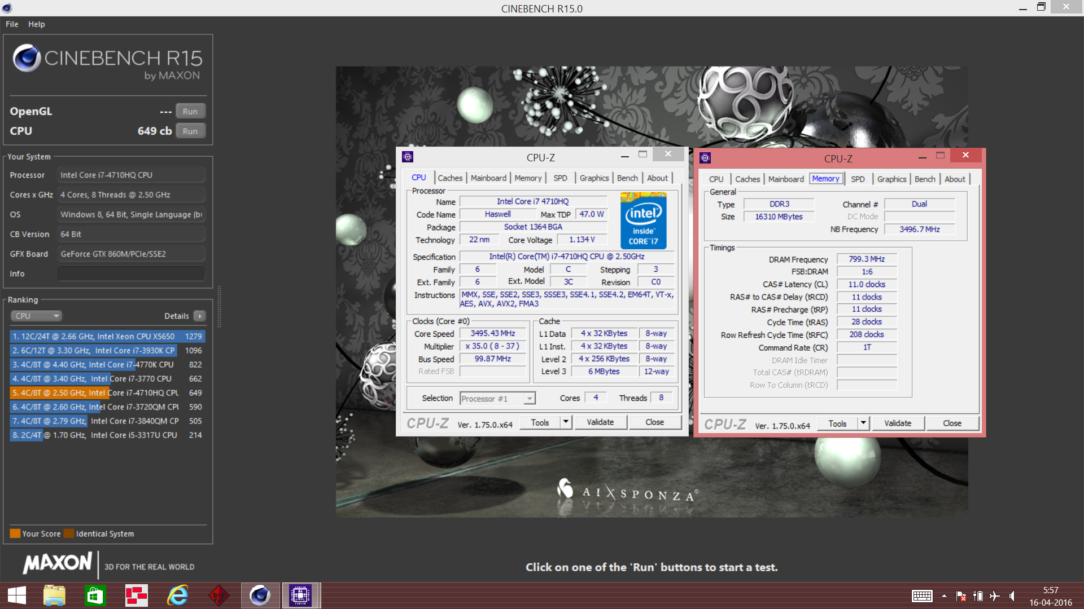Click Close button in left CPU-Z window
Image resolution: width=1084 pixels, height=609 pixels.
click(654, 422)
